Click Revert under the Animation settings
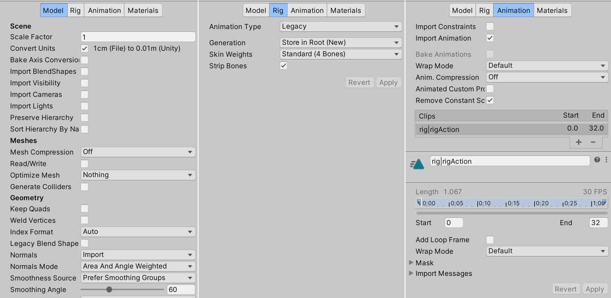Viewport: 611px width, 298px height. tap(566, 288)
